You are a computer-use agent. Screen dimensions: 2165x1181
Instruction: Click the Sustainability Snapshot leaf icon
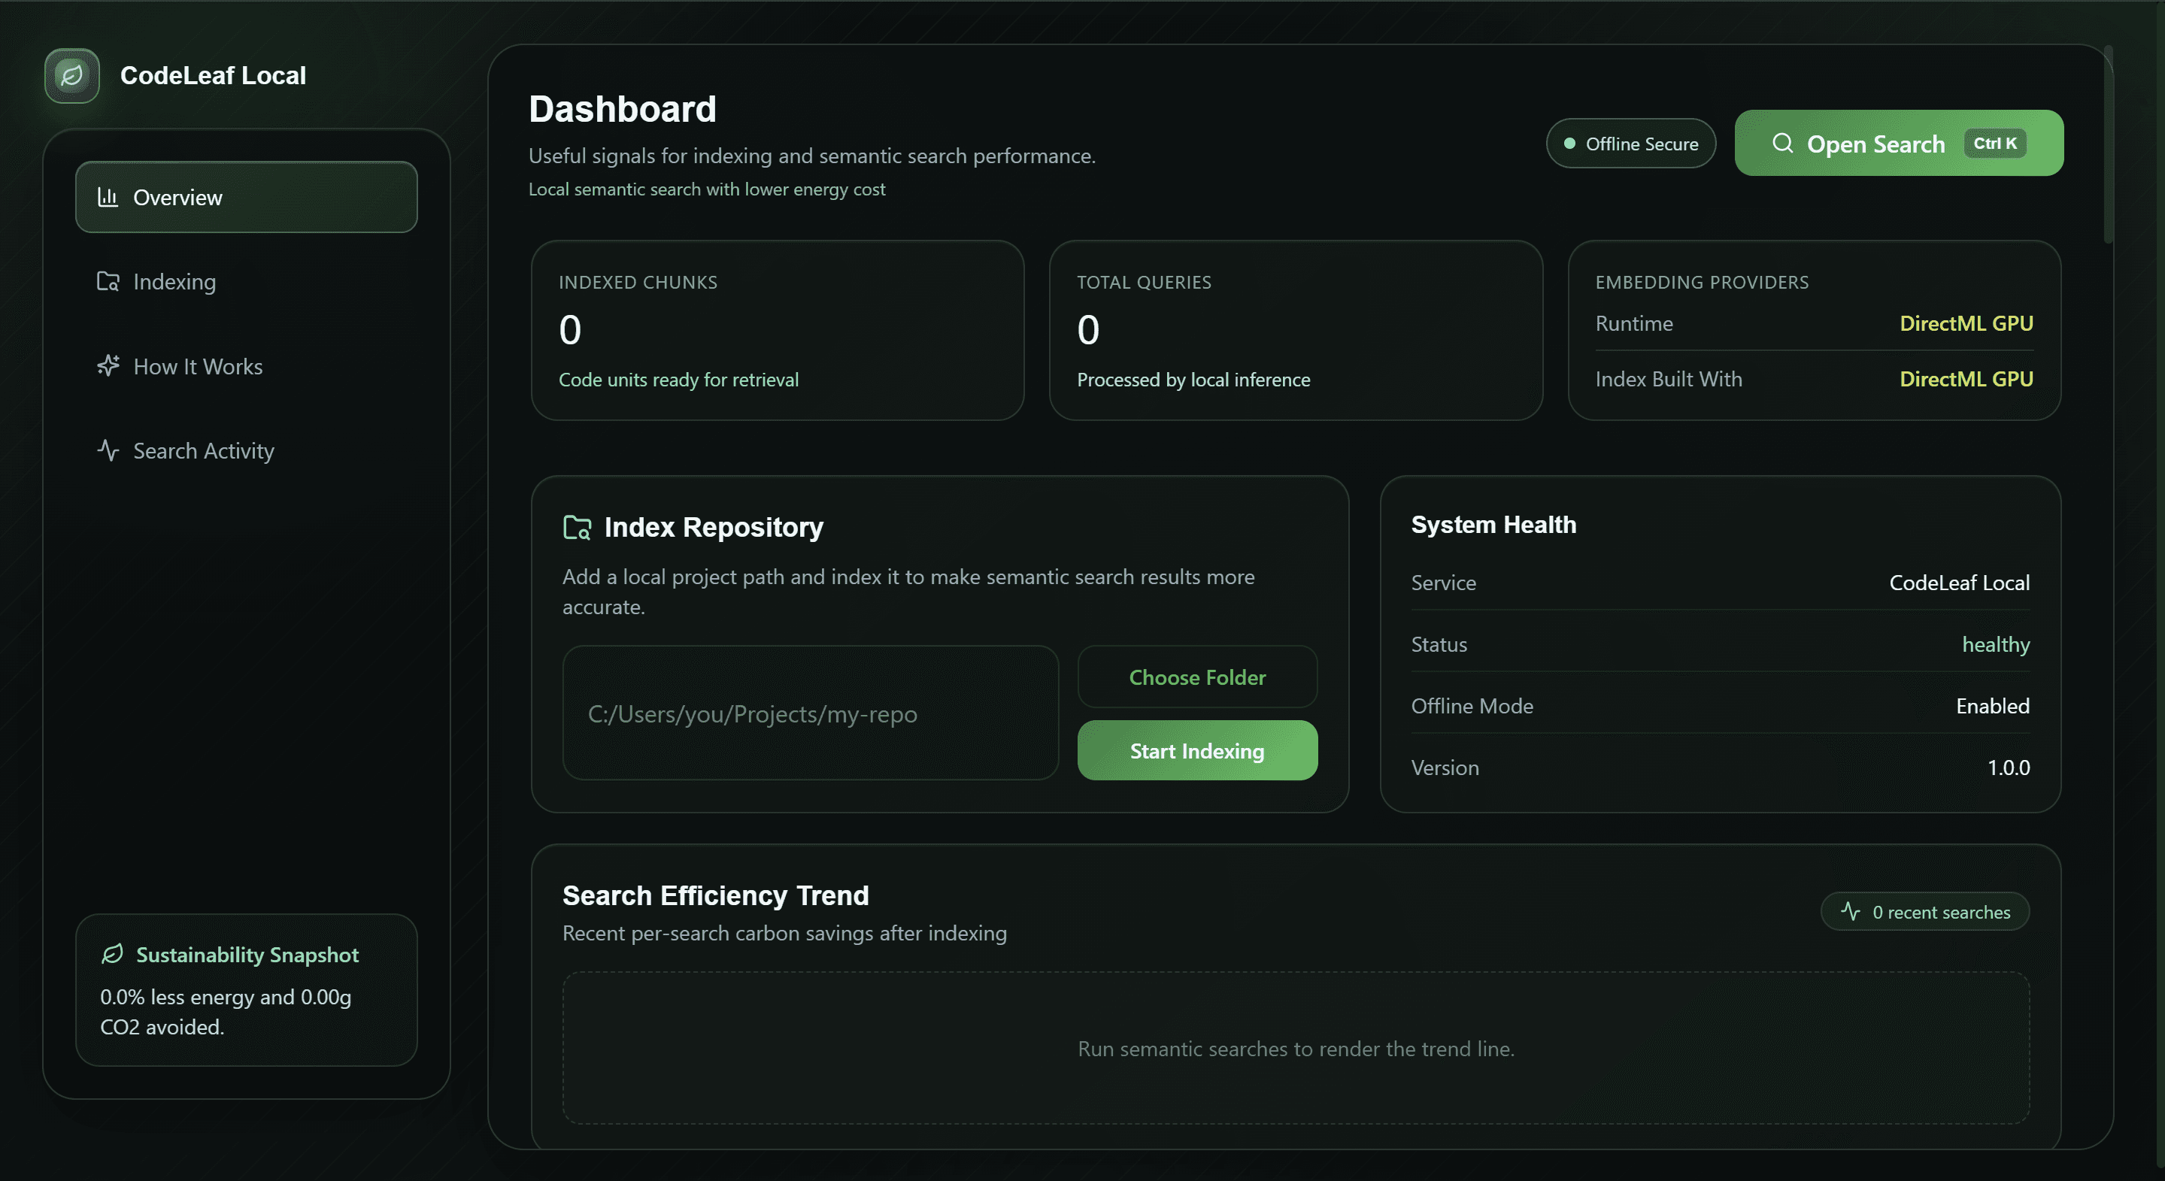click(x=113, y=954)
